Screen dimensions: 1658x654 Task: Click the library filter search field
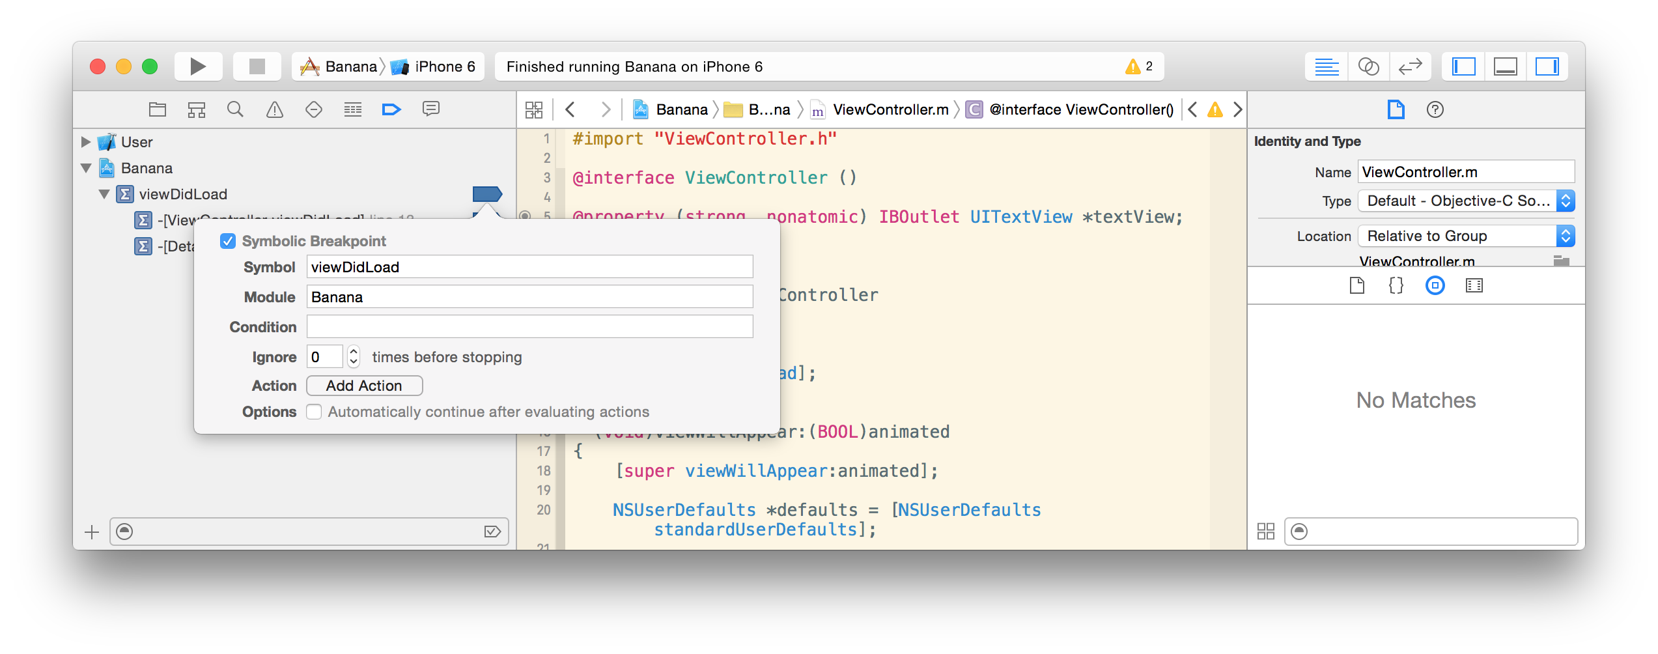[x=1431, y=532]
